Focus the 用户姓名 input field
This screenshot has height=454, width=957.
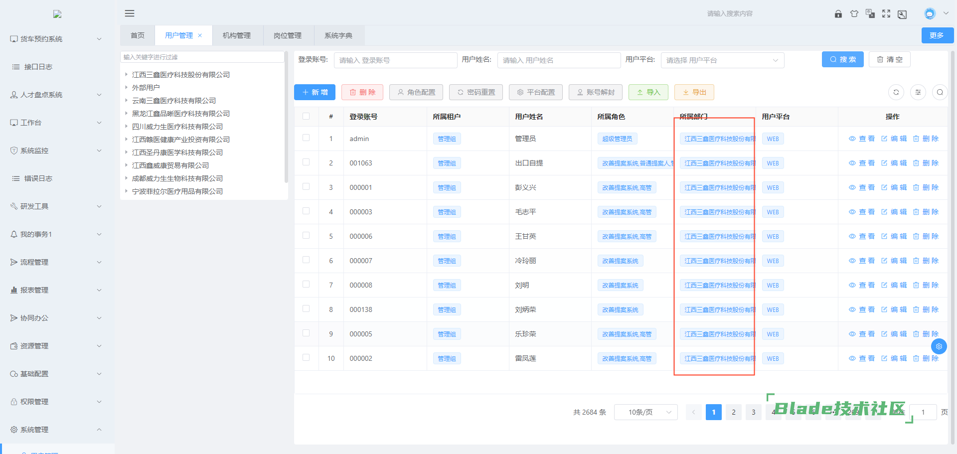pyautogui.click(x=559, y=60)
